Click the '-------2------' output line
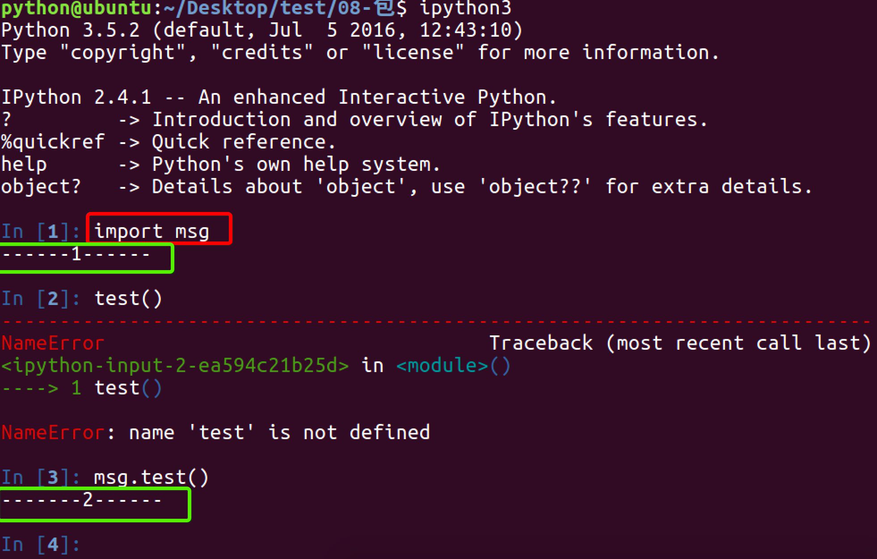Viewport: 877px width, 559px height. click(x=82, y=500)
